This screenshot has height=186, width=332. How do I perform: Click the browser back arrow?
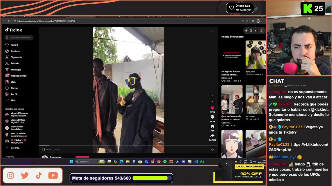(4, 21)
